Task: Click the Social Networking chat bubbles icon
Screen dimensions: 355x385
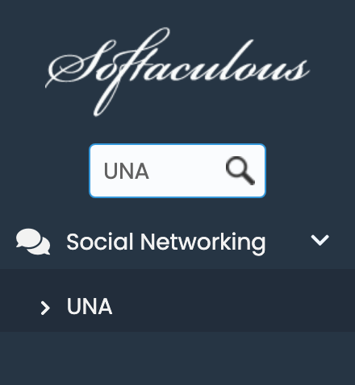Action: click(33, 242)
